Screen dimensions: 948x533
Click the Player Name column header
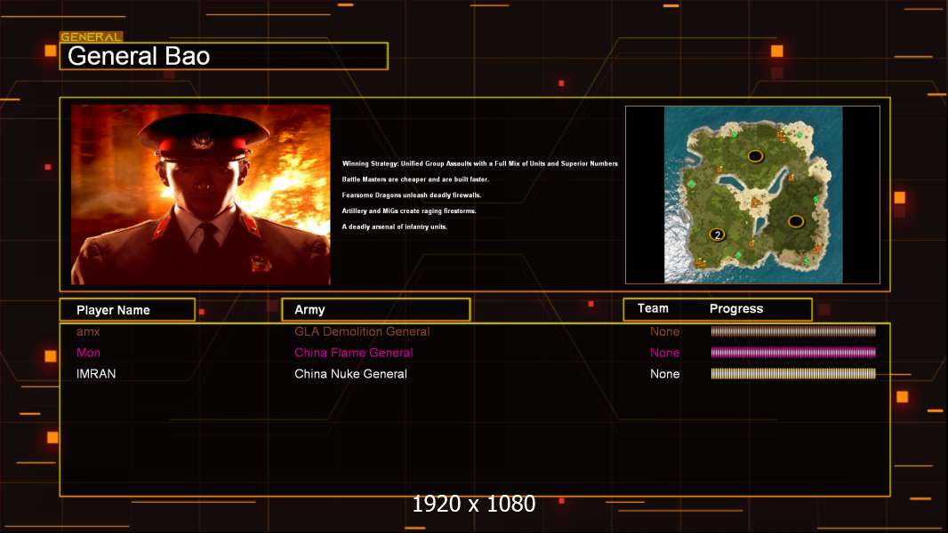click(127, 310)
